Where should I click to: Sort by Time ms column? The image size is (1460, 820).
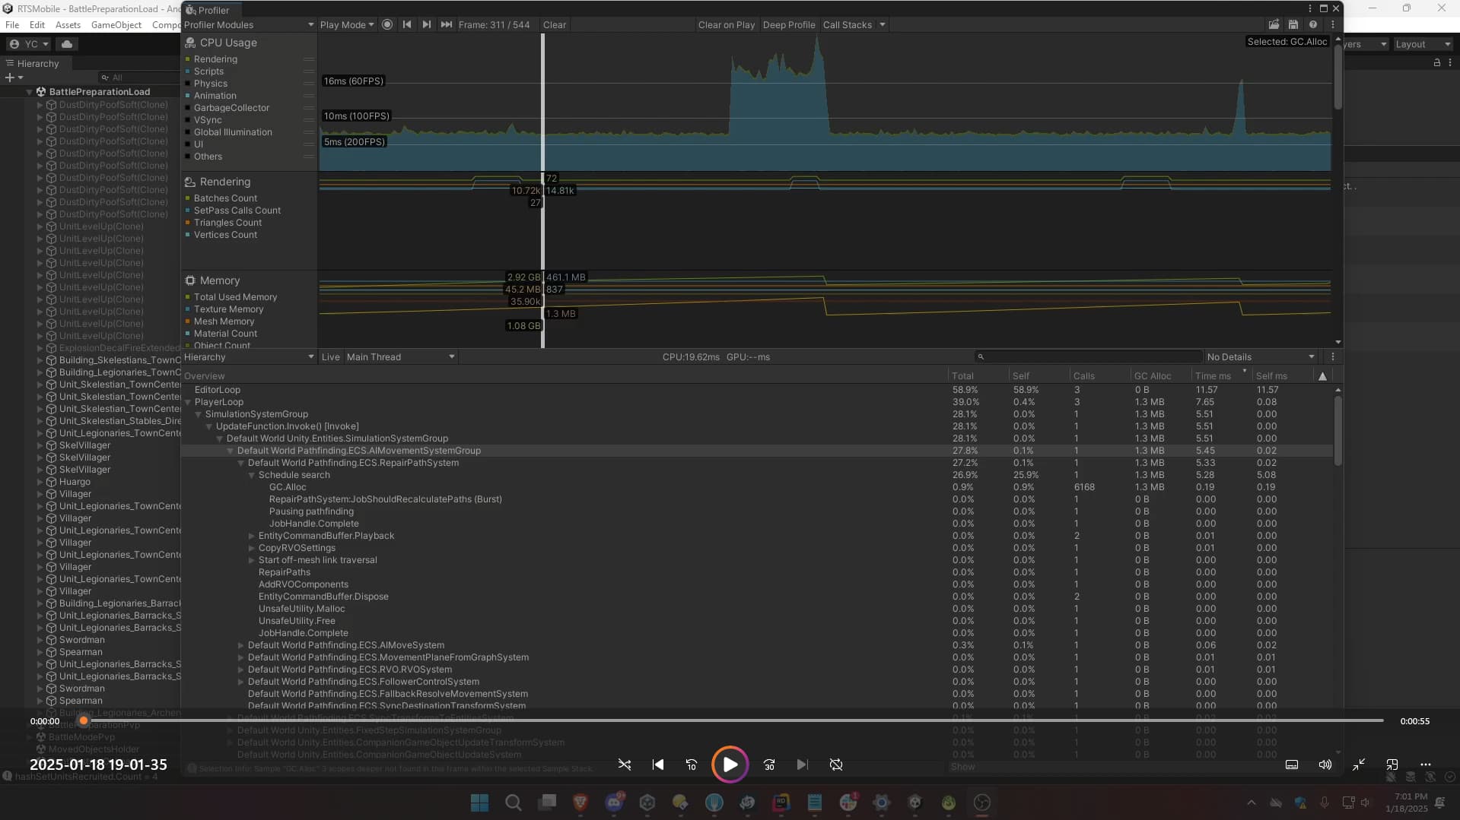[1220, 375]
